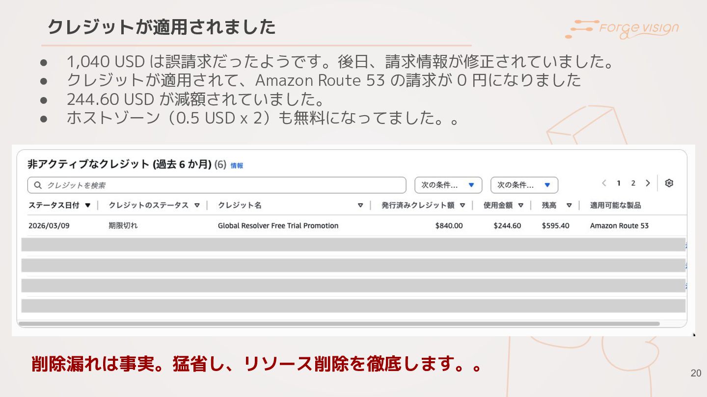
Task: Click the $595.40 balance cell
Action: click(x=556, y=226)
